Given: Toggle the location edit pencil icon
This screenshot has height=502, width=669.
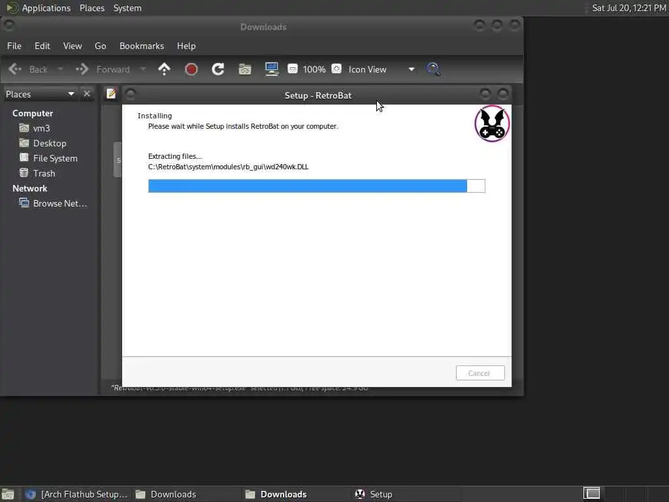Looking at the screenshot, I should 111,93.
